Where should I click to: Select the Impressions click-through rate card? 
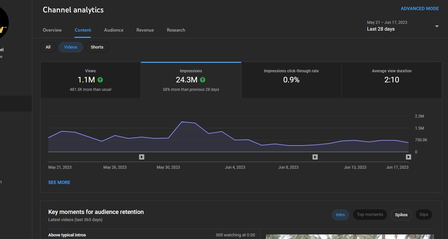point(291,80)
